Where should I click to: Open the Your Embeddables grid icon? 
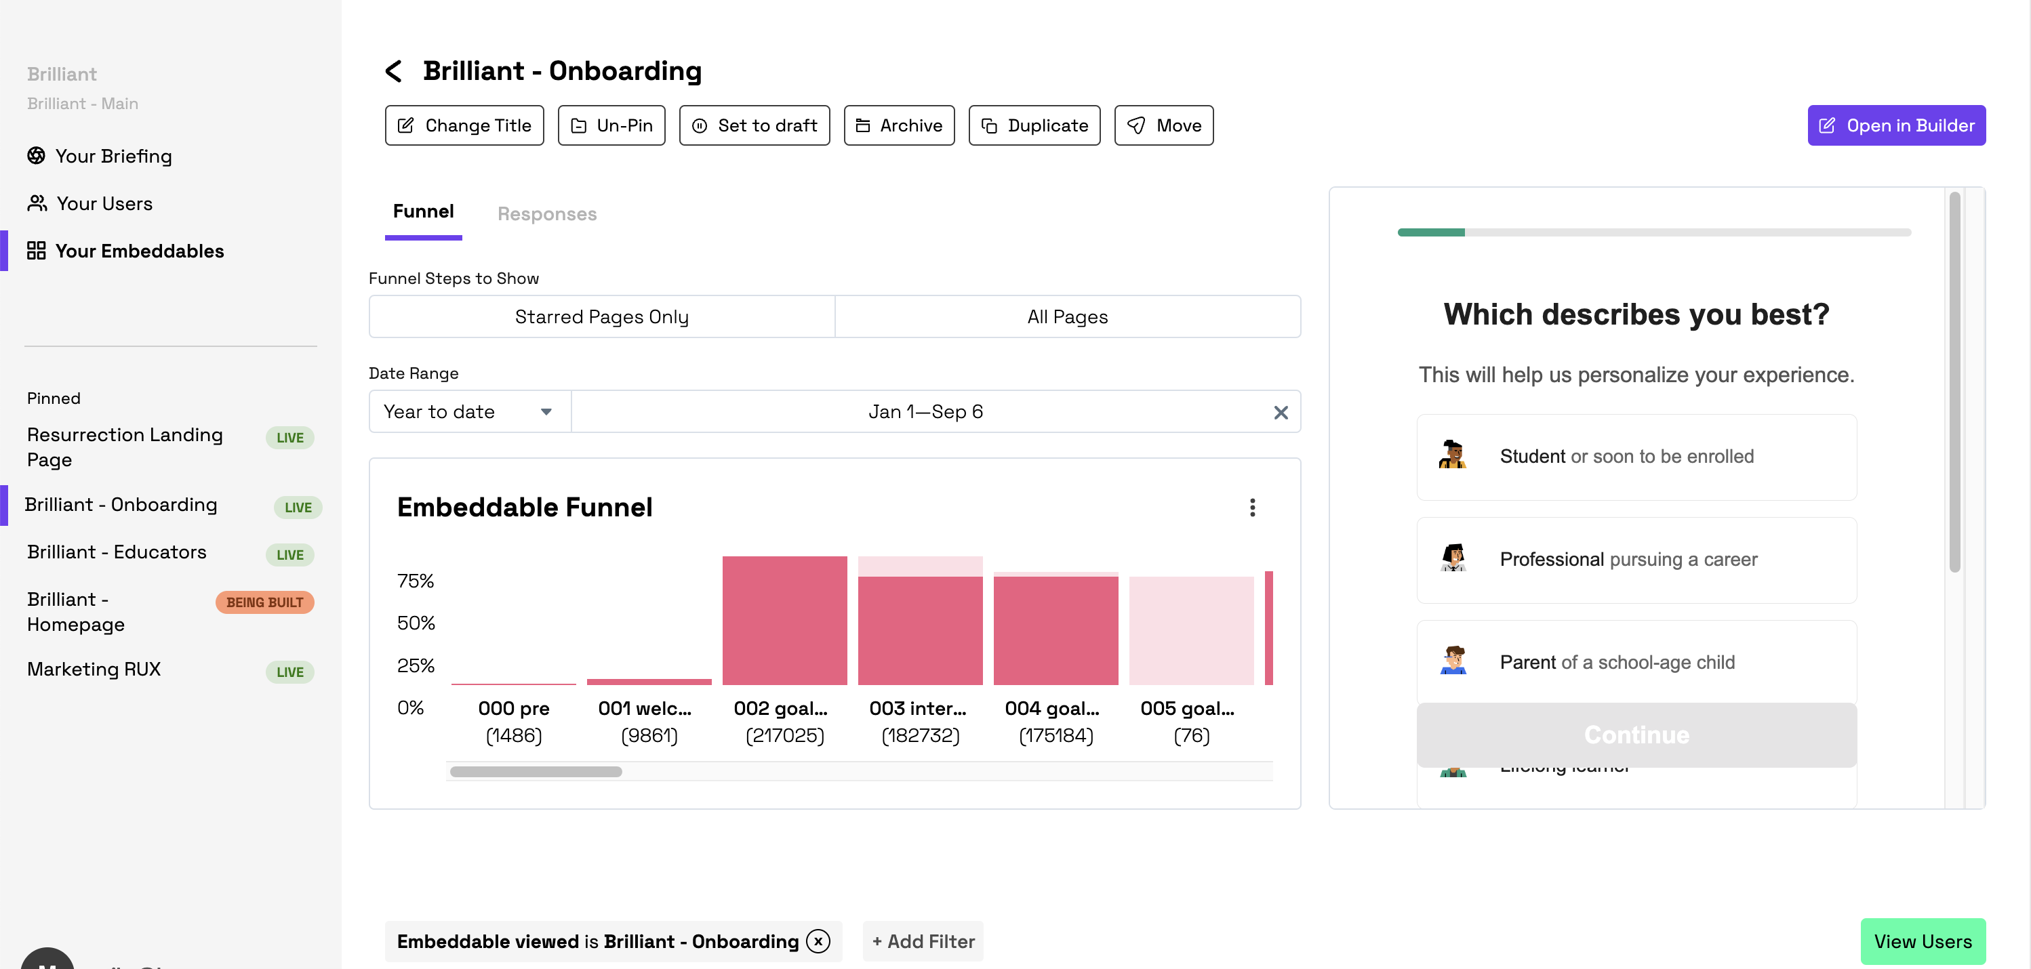click(x=37, y=251)
